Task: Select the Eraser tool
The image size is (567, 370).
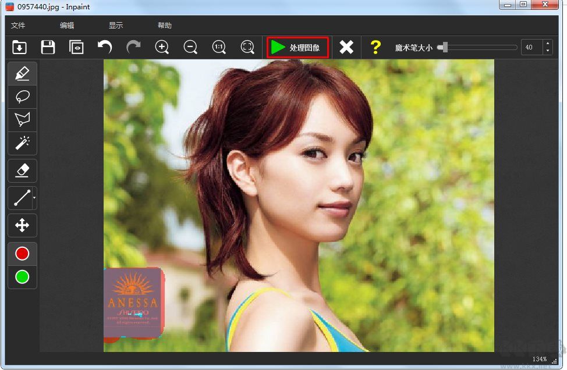Action: [x=22, y=170]
